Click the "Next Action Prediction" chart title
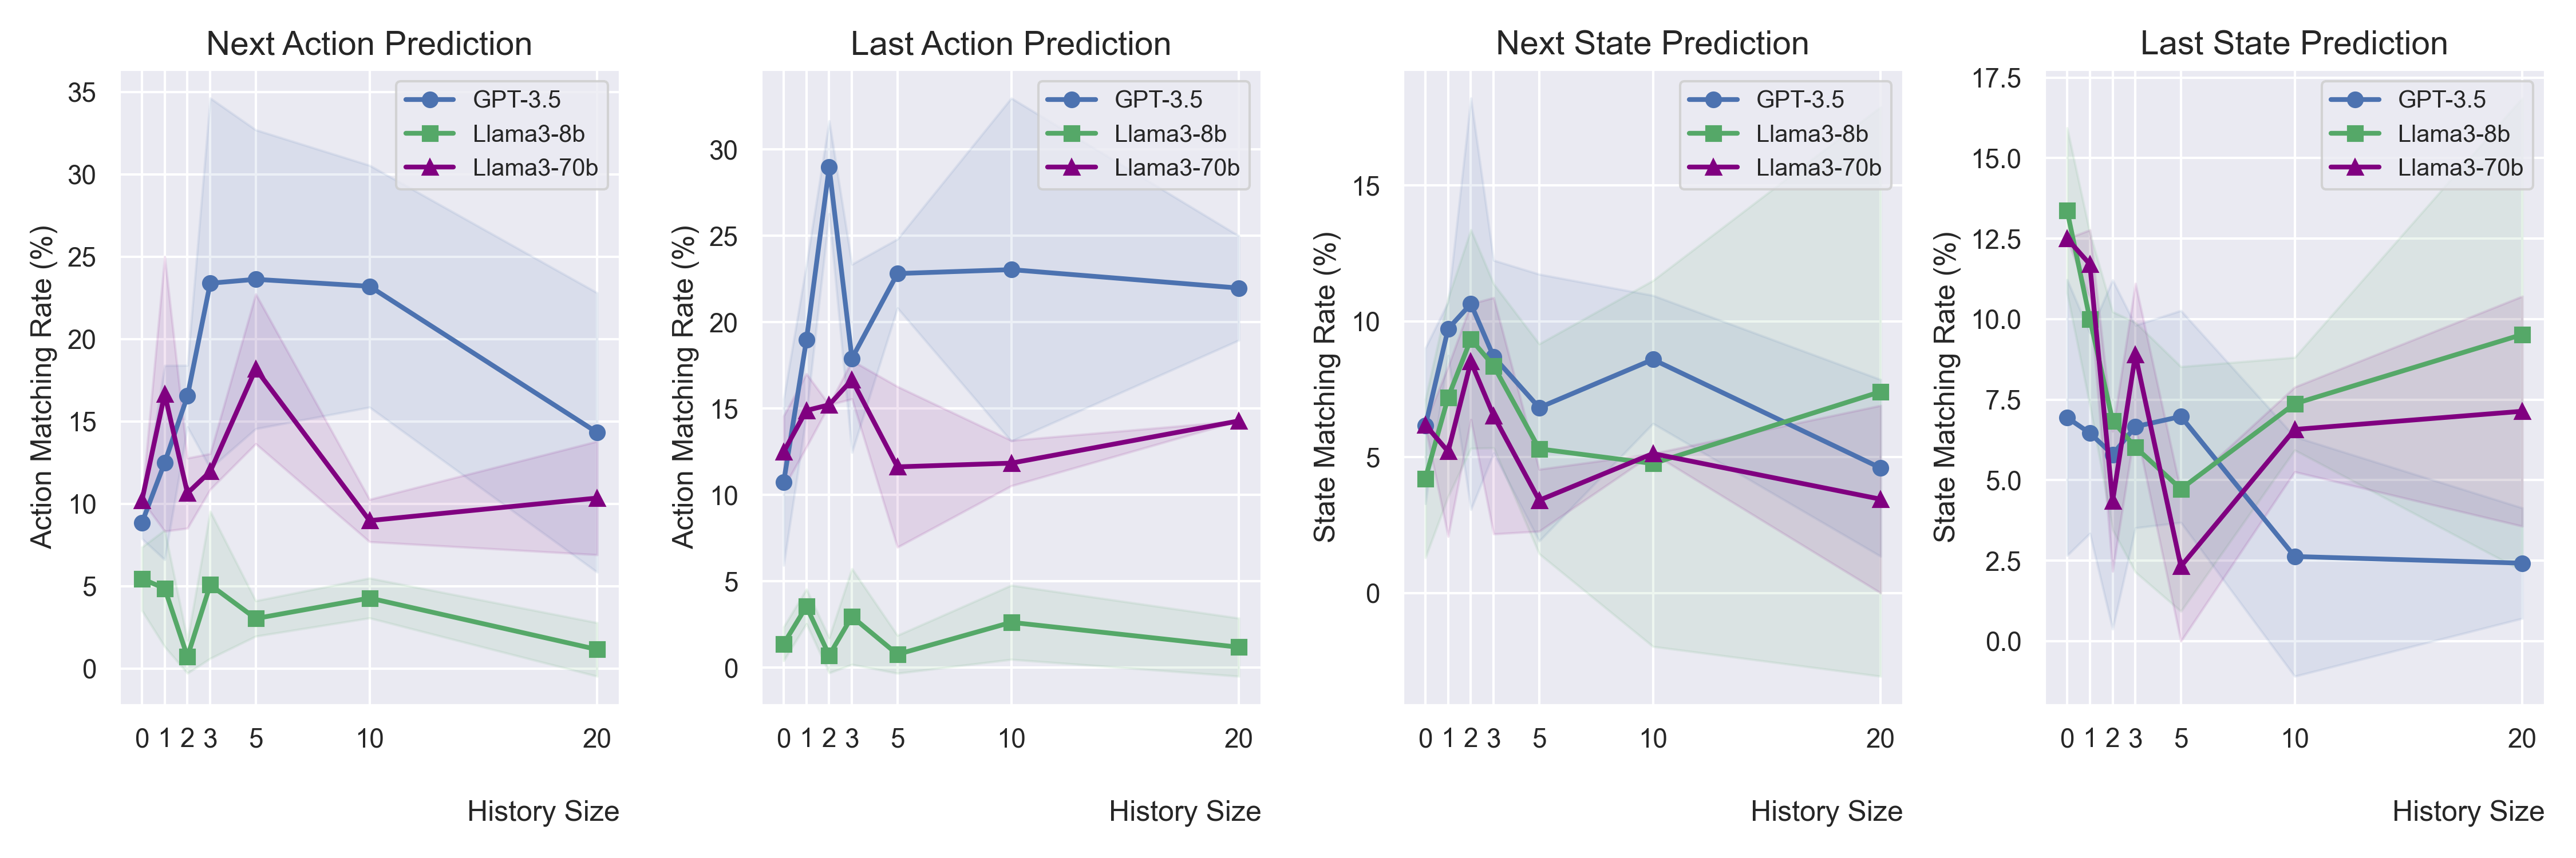This screenshot has height=858, width=2576. point(369,44)
